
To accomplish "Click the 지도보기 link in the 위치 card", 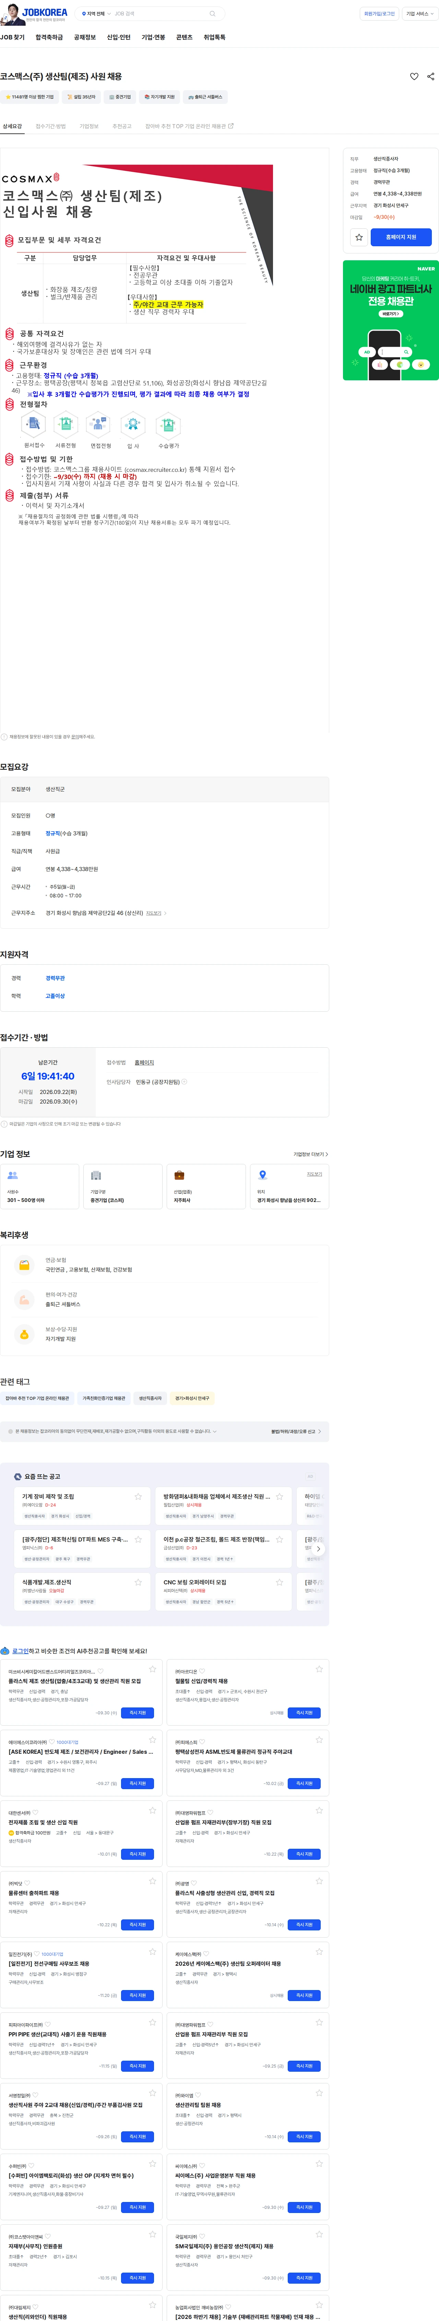I will (x=314, y=1174).
